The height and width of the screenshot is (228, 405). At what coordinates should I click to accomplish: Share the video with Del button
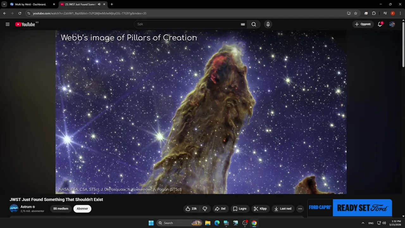pyautogui.click(x=220, y=209)
